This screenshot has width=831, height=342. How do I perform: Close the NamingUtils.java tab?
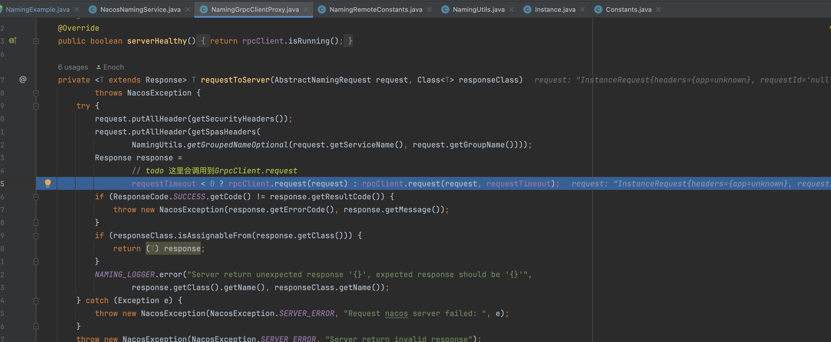pyautogui.click(x=512, y=10)
